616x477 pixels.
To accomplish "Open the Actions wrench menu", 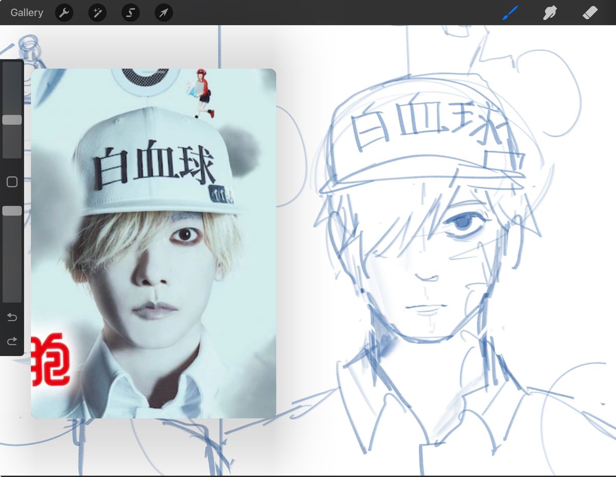I will (x=64, y=12).
